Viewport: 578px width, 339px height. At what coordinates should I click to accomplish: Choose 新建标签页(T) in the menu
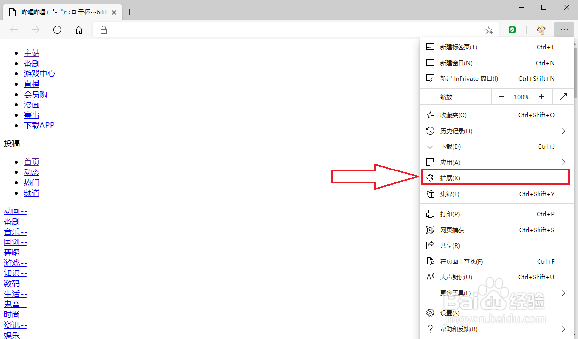(497, 47)
